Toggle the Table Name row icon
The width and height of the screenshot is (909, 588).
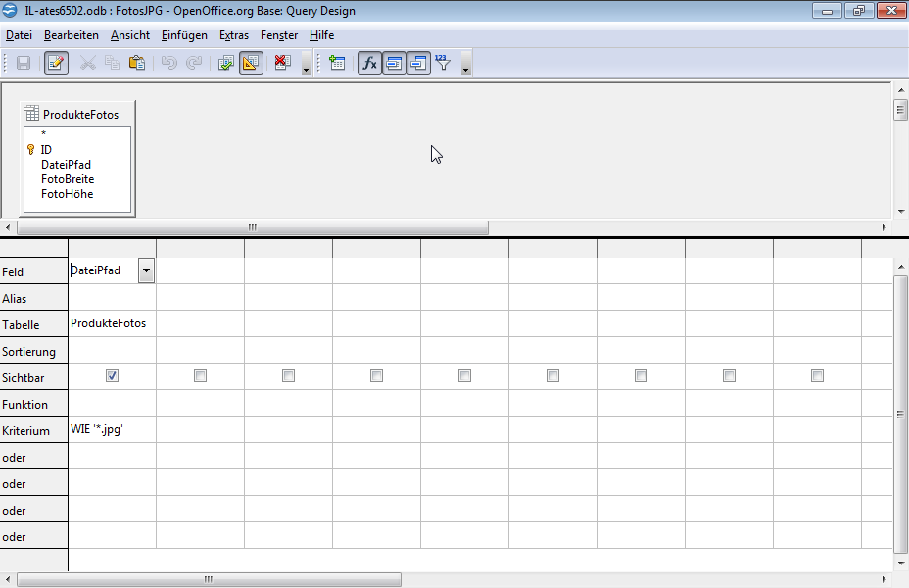394,63
